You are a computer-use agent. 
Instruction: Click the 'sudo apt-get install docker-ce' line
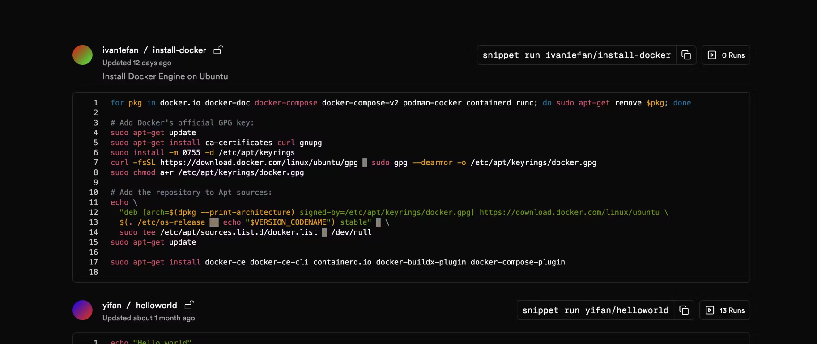click(x=338, y=262)
